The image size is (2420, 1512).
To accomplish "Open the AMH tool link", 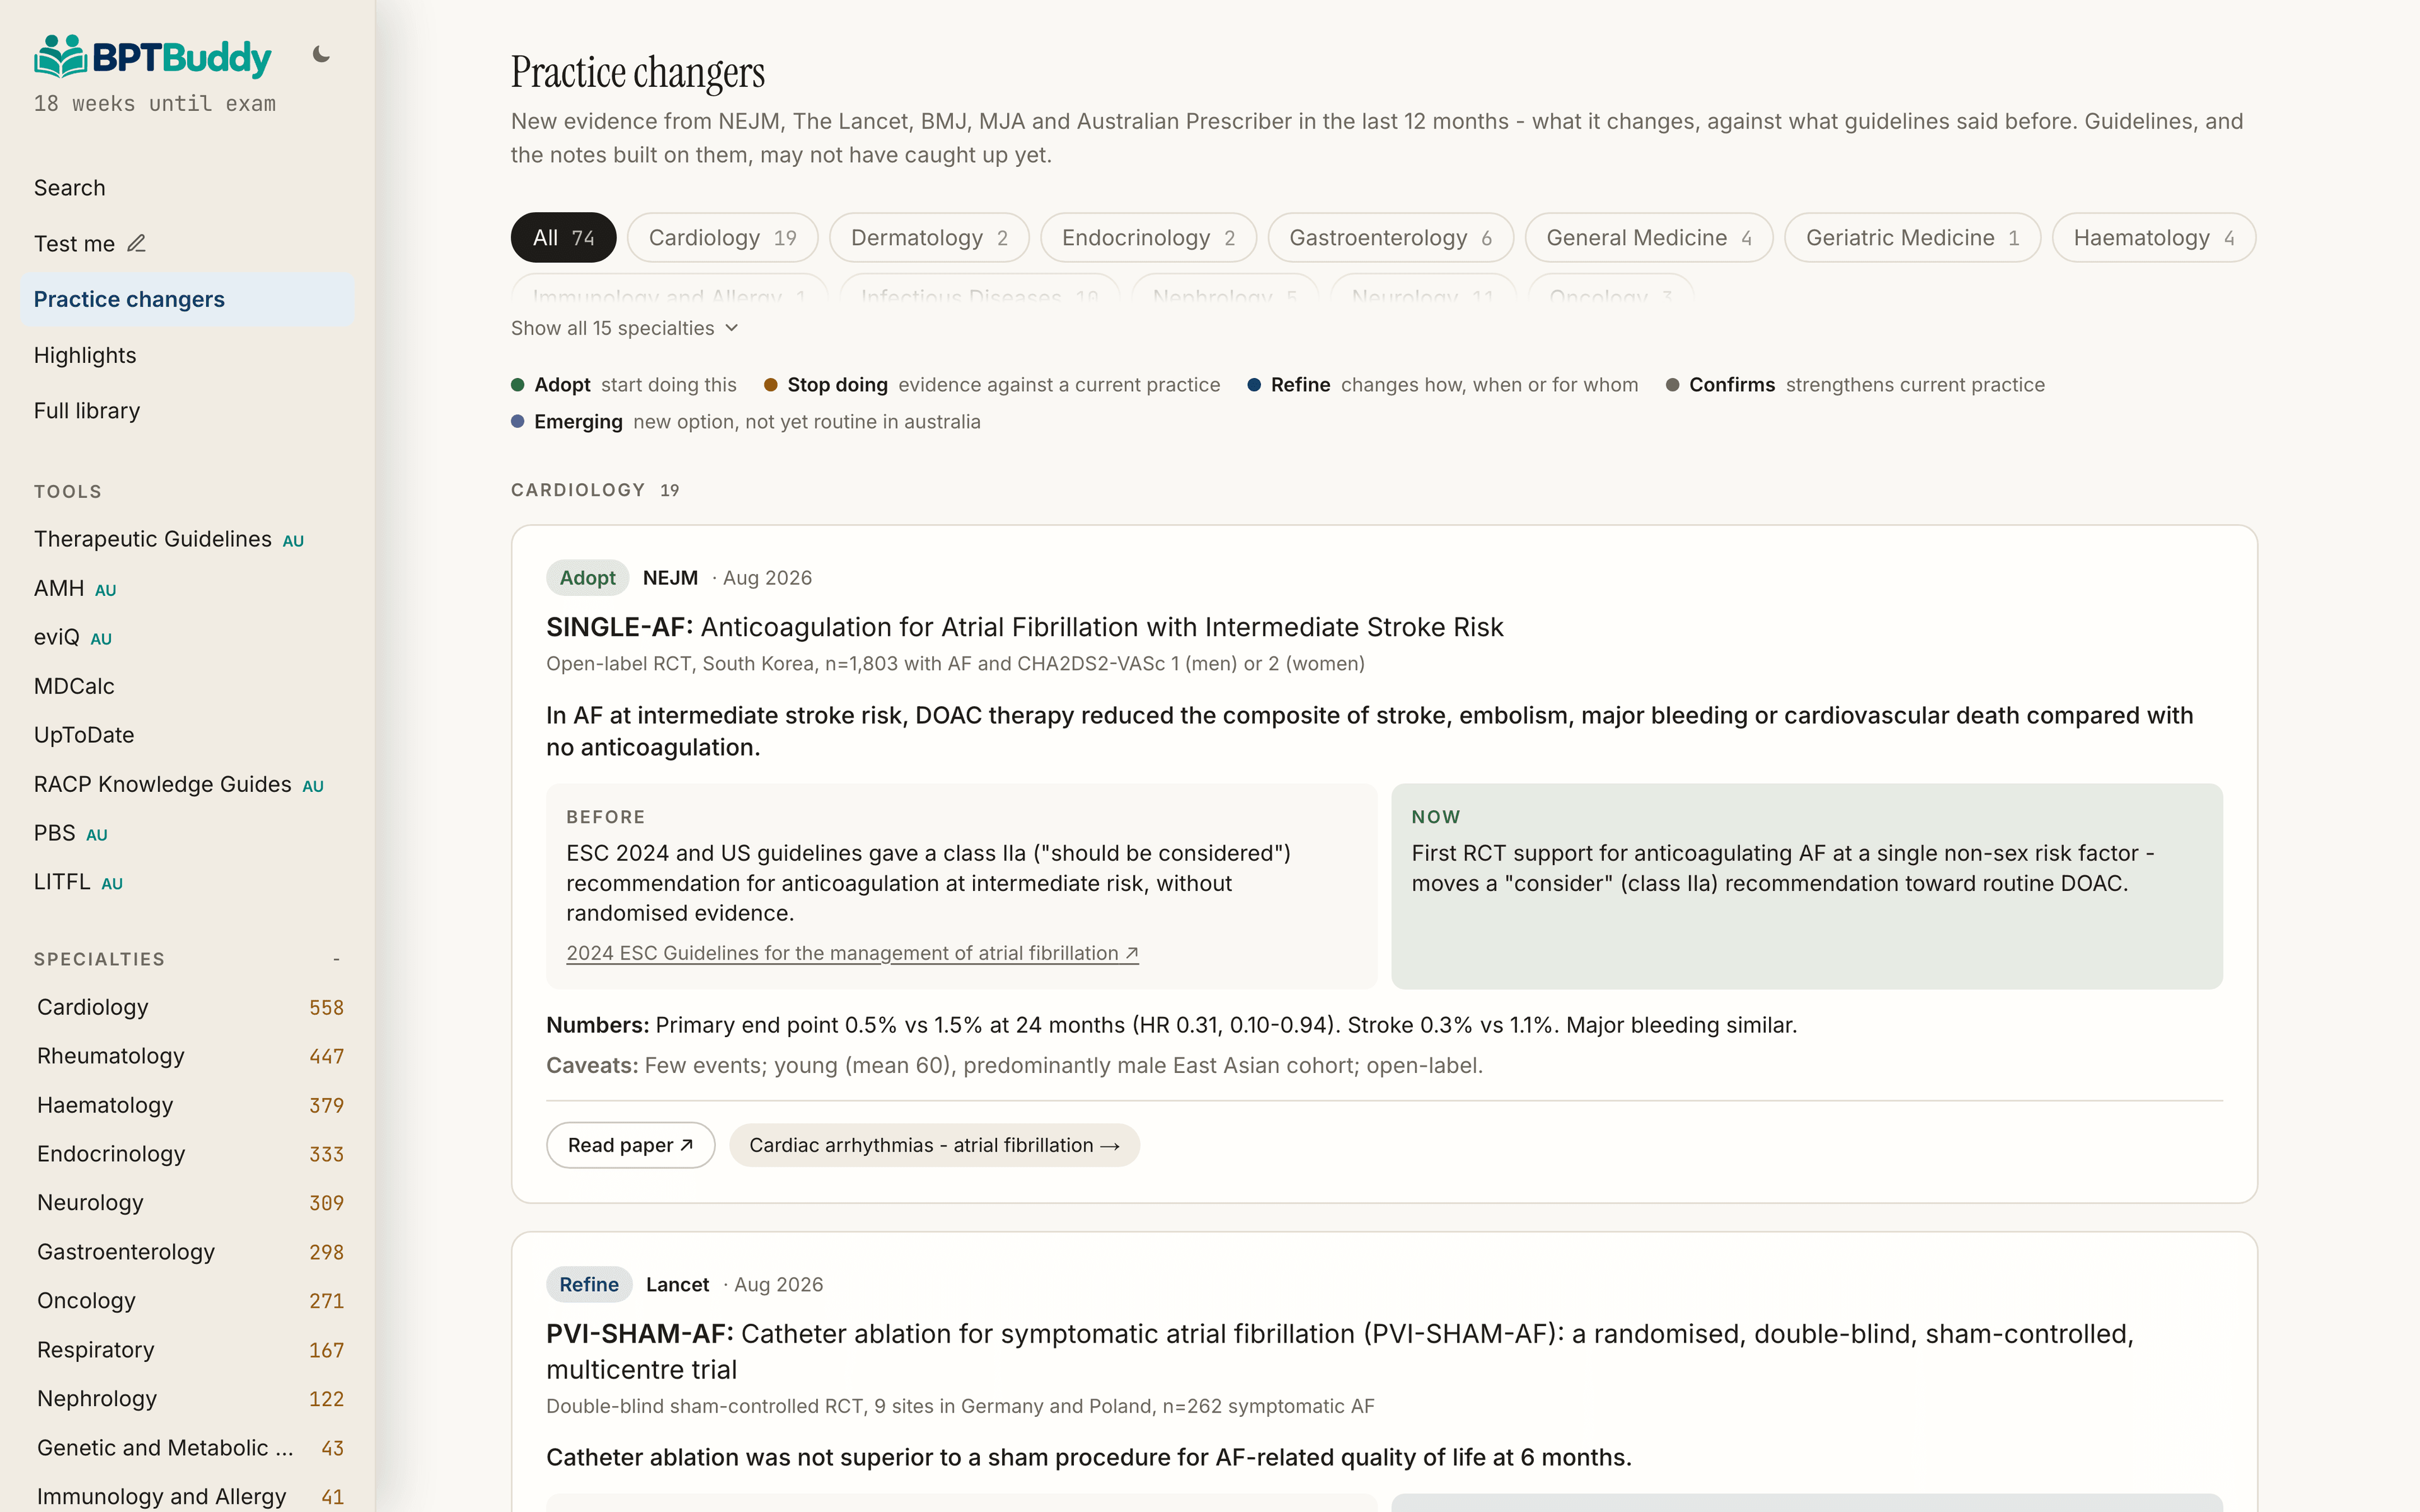I will click(x=75, y=588).
